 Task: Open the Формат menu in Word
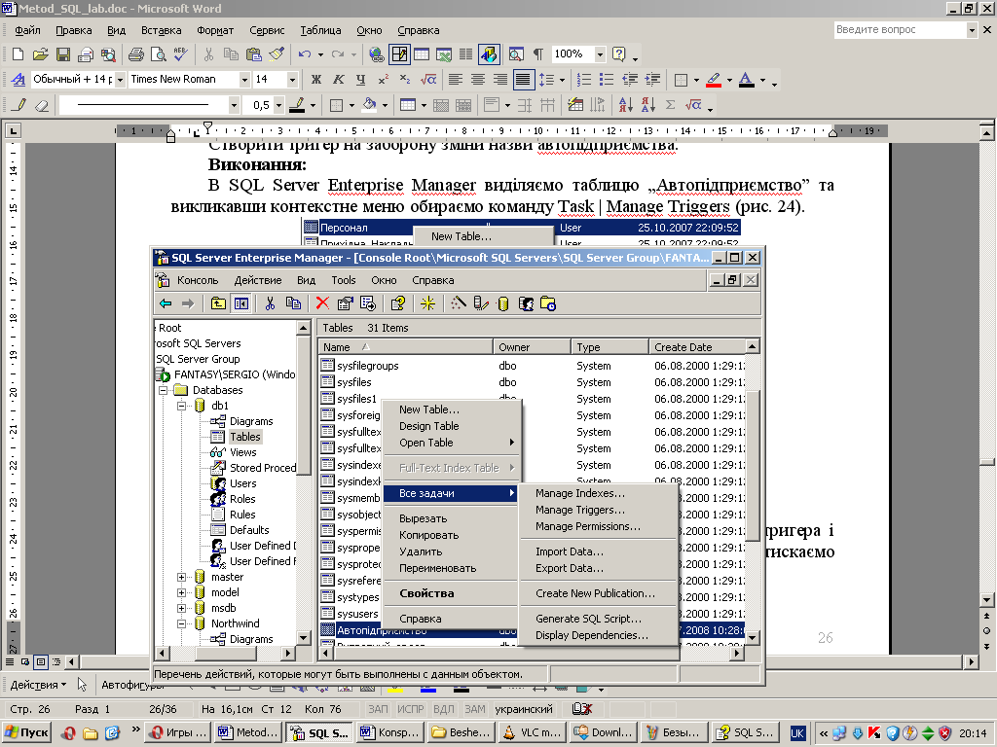(215, 30)
